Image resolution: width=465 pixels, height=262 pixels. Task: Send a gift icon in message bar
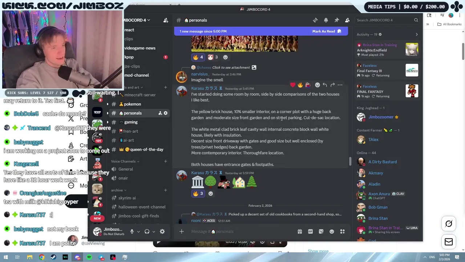[300, 231]
